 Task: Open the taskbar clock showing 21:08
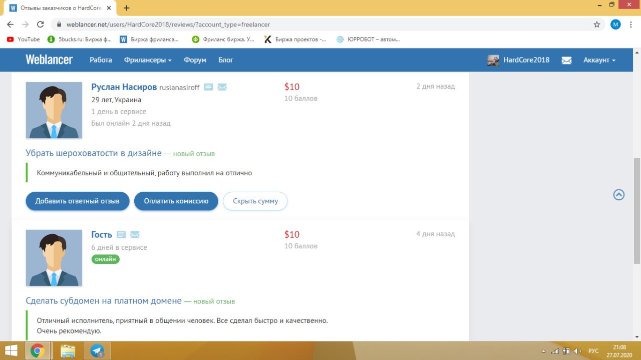[x=619, y=350]
